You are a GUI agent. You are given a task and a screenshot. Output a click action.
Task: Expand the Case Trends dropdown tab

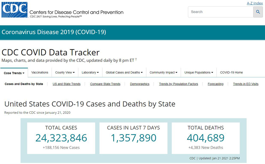tap(14, 73)
